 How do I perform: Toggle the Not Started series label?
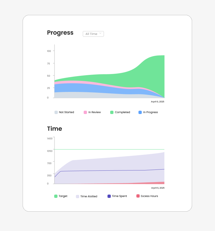coord(66,113)
